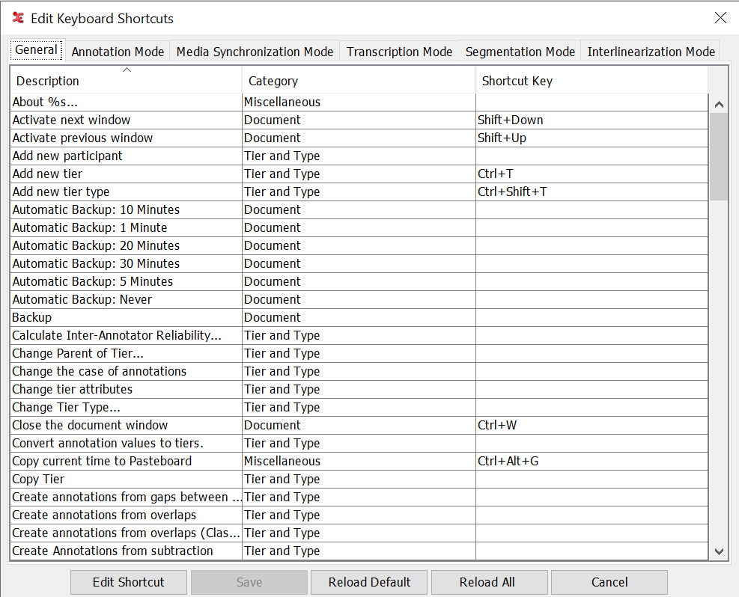Image resolution: width=739 pixels, height=597 pixels.
Task: Dismiss the dialog with Cancel
Action: (609, 582)
